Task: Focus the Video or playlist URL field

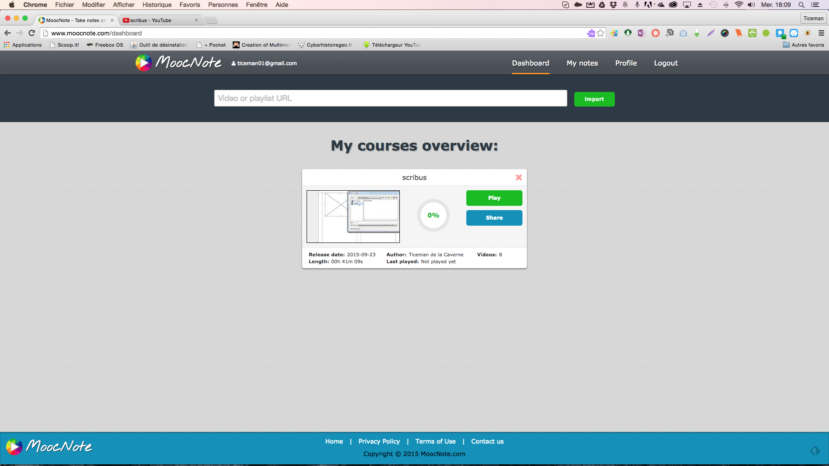Action: pos(390,98)
